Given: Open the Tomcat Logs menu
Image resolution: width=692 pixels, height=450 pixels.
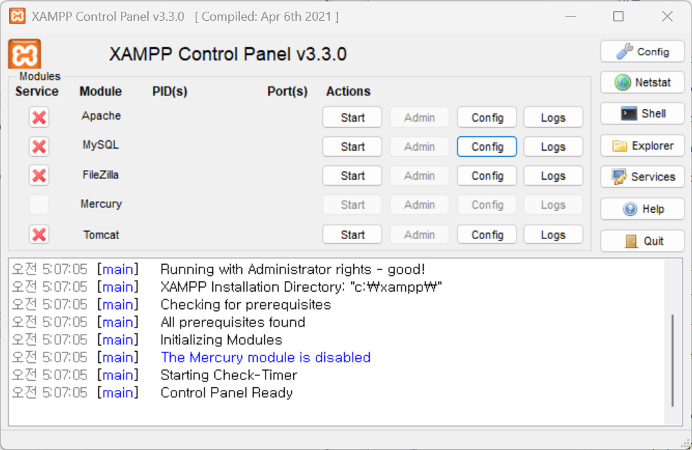Looking at the screenshot, I should (x=554, y=235).
